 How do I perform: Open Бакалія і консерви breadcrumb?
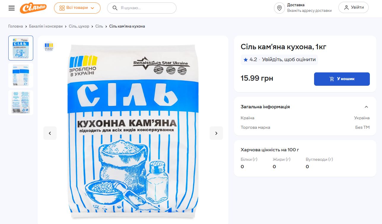46,26
